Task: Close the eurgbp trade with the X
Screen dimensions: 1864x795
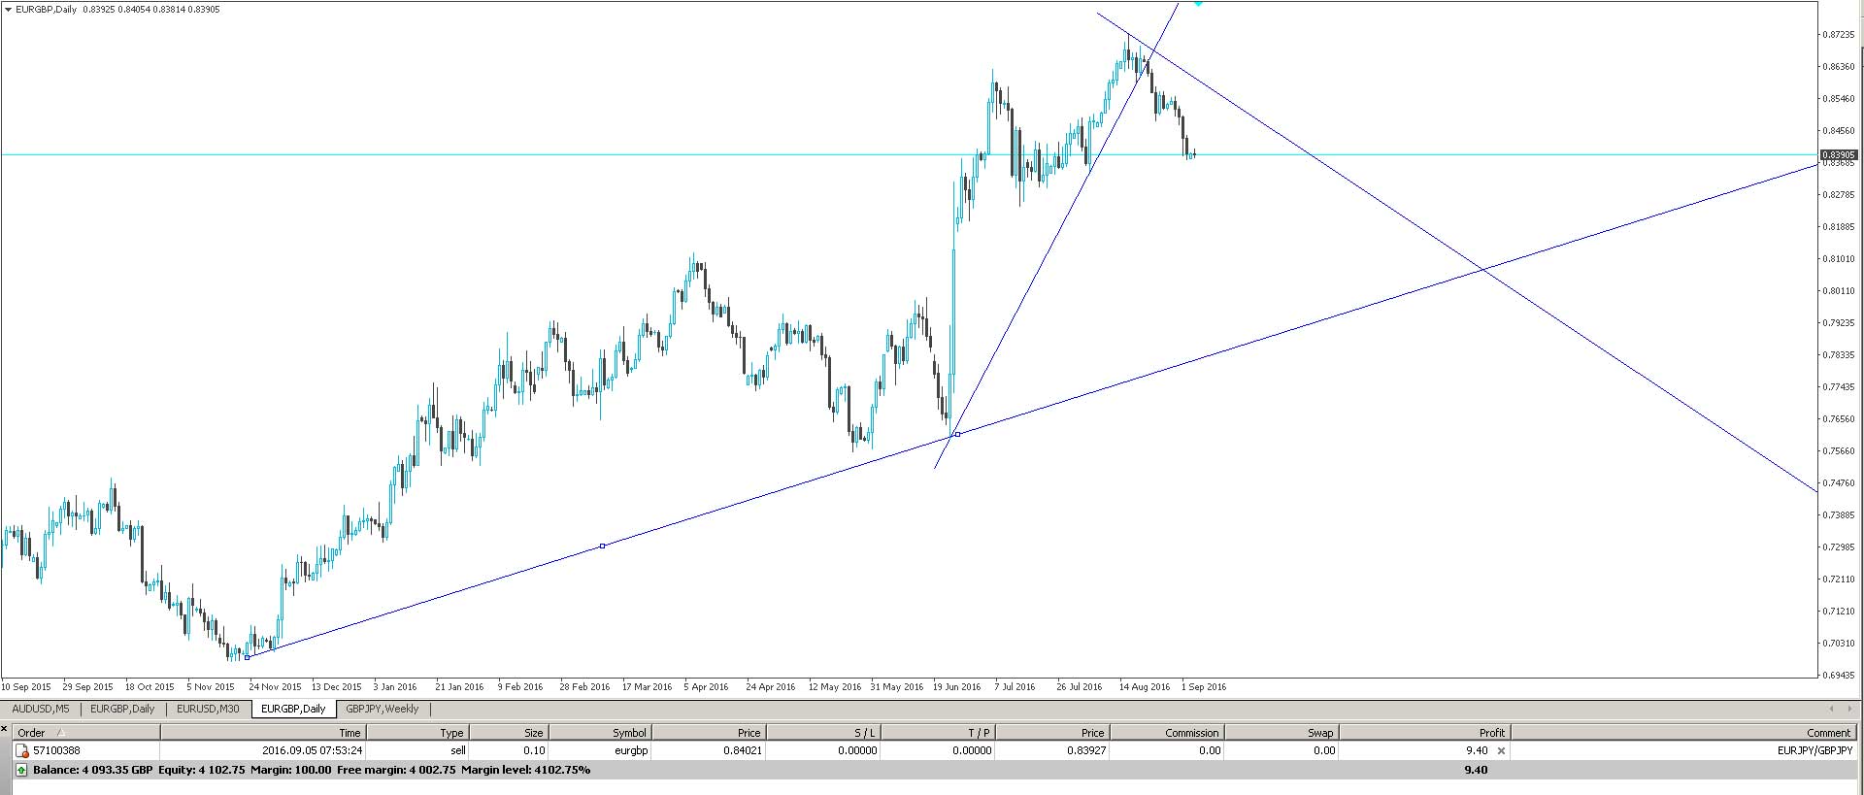Action: [x=1501, y=750]
